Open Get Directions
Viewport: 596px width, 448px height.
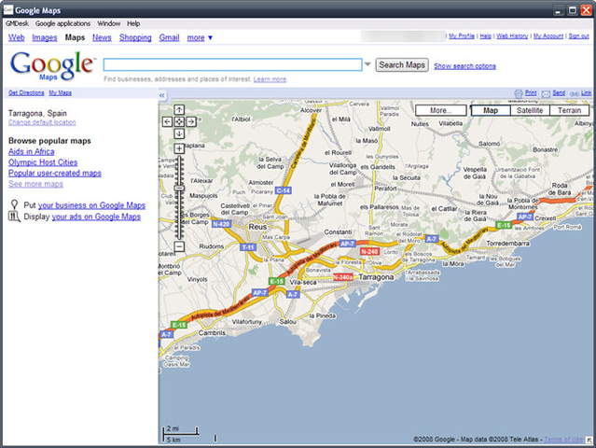26,92
